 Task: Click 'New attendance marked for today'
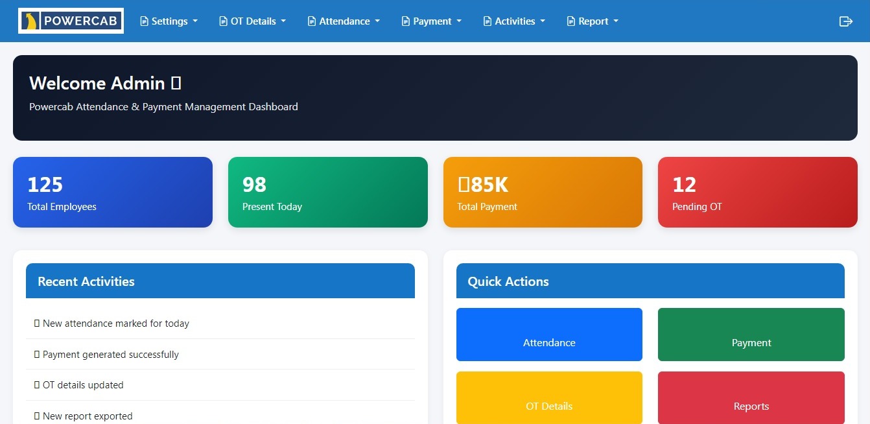pyautogui.click(x=220, y=324)
